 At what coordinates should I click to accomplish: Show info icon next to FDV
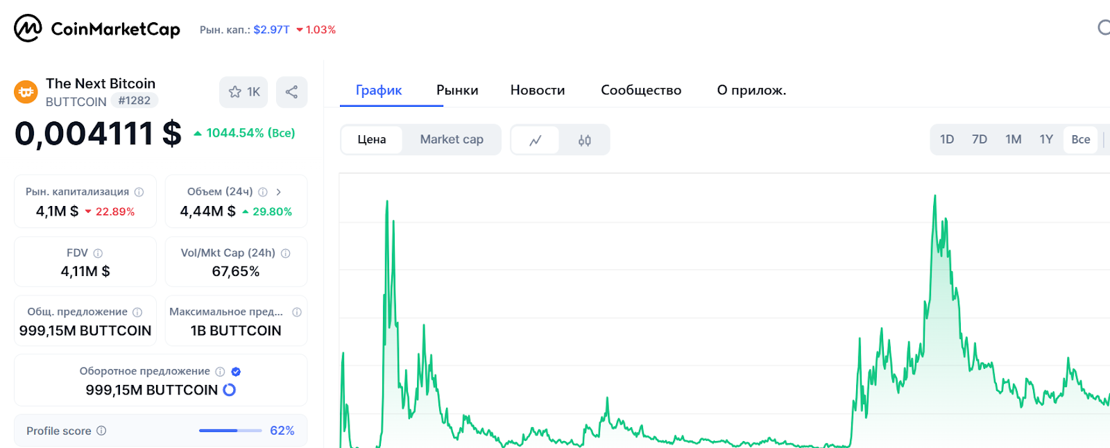(98, 254)
